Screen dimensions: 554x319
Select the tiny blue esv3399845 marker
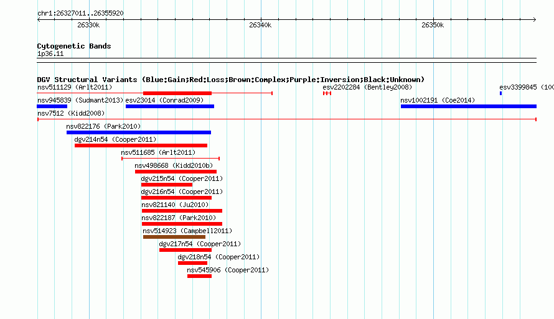(500, 93)
